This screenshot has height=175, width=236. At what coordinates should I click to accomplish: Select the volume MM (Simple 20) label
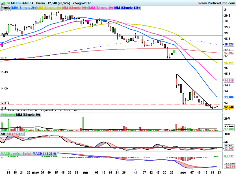click(x=28, y=115)
